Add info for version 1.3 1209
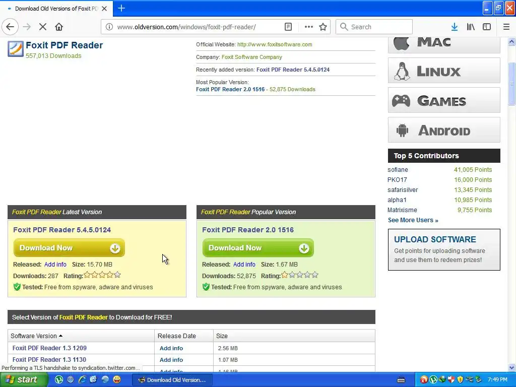Viewport: 516px width, 387px height. coord(171,348)
